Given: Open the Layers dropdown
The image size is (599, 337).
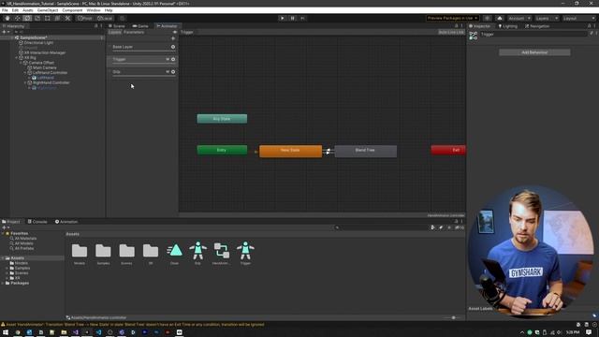Looking at the screenshot, I should (x=547, y=18).
